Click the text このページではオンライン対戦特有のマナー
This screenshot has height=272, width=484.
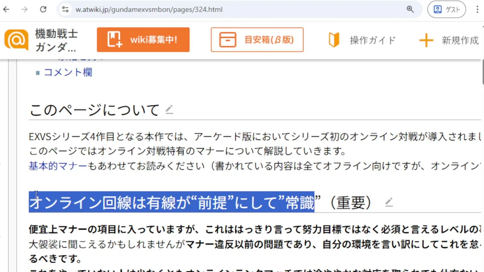click(x=127, y=151)
